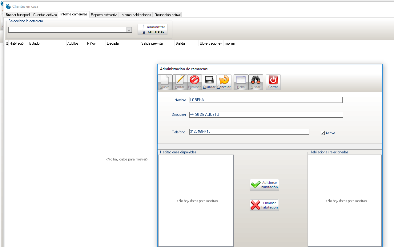Switch to the Buscar huesped tab
This screenshot has width=394, height=247.
pos(18,15)
